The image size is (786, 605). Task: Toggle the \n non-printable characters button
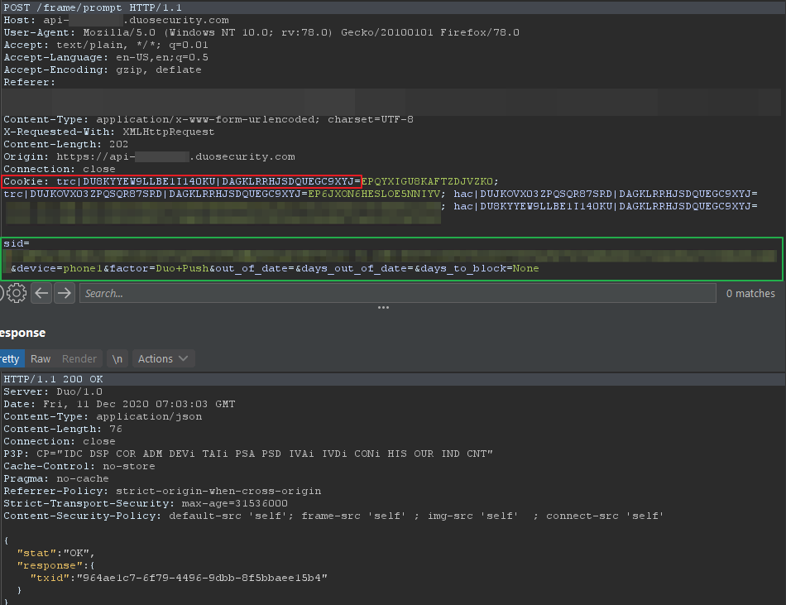tap(117, 358)
